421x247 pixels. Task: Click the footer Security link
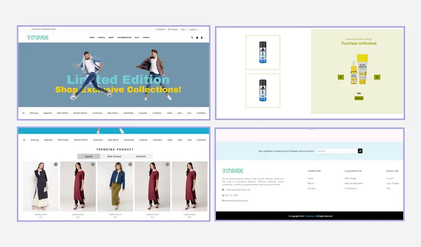point(312,189)
